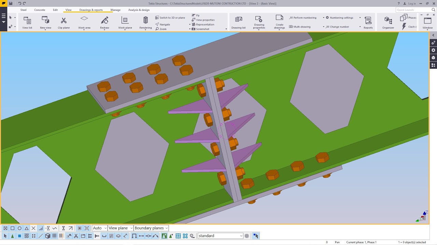Click the Clip plane scissors icon
Image resolution: width=437 pixels, height=245 pixels.
pos(64,21)
